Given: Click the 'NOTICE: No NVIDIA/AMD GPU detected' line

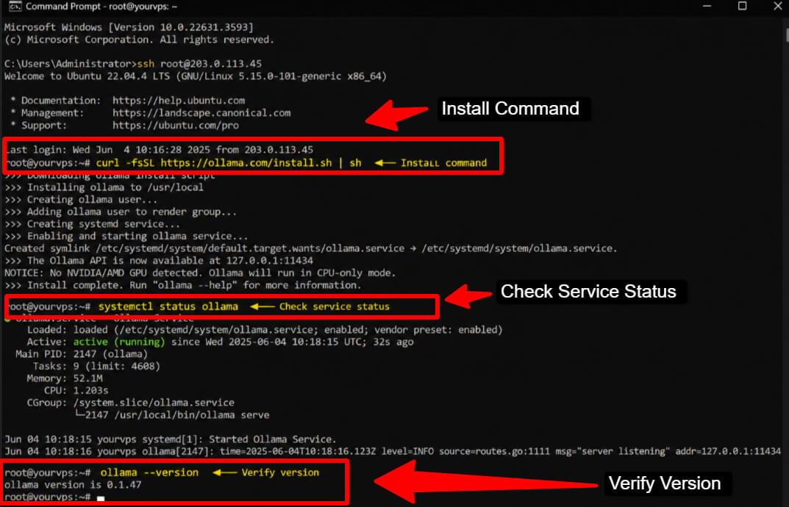Looking at the screenshot, I should coord(200,273).
